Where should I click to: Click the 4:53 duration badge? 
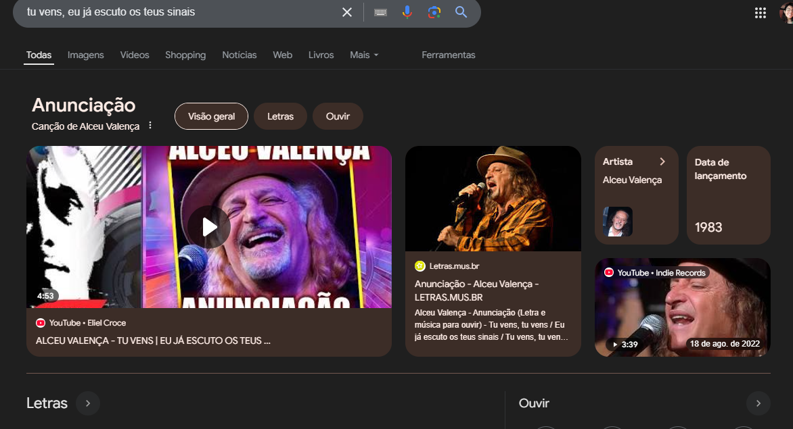click(x=45, y=296)
